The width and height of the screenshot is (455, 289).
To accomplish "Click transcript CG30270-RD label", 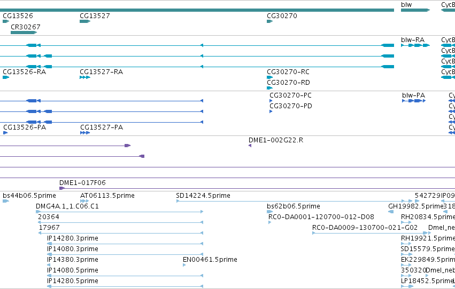I will click(288, 83).
